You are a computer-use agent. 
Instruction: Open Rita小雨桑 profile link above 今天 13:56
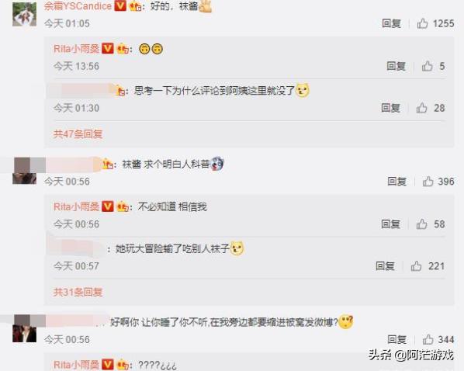coord(76,49)
